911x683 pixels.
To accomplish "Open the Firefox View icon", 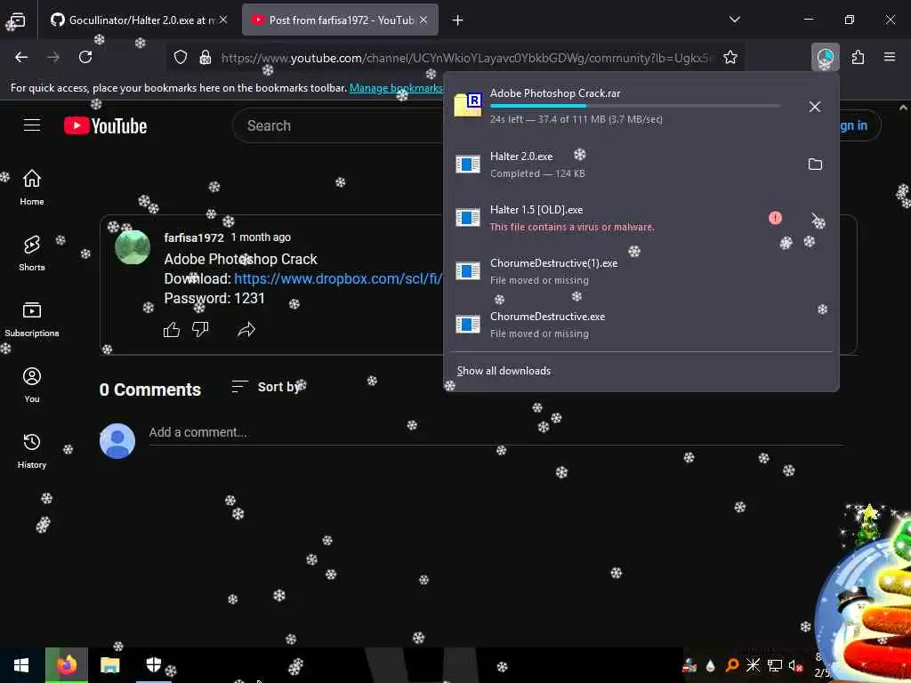I will (18, 20).
